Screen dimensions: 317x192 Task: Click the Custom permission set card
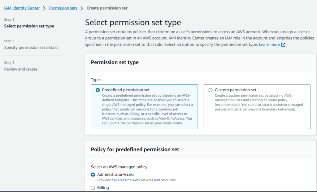click(x=257, y=106)
